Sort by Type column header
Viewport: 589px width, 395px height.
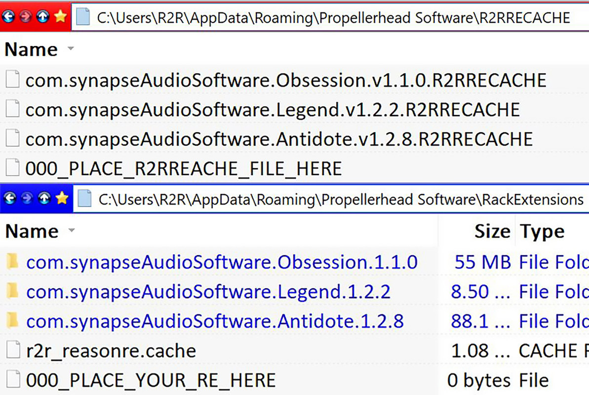tap(542, 232)
